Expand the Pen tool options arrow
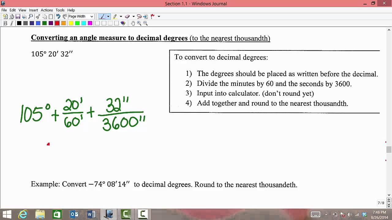Image resolution: width=392 pixels, height=220 pixels. [108, 16]
